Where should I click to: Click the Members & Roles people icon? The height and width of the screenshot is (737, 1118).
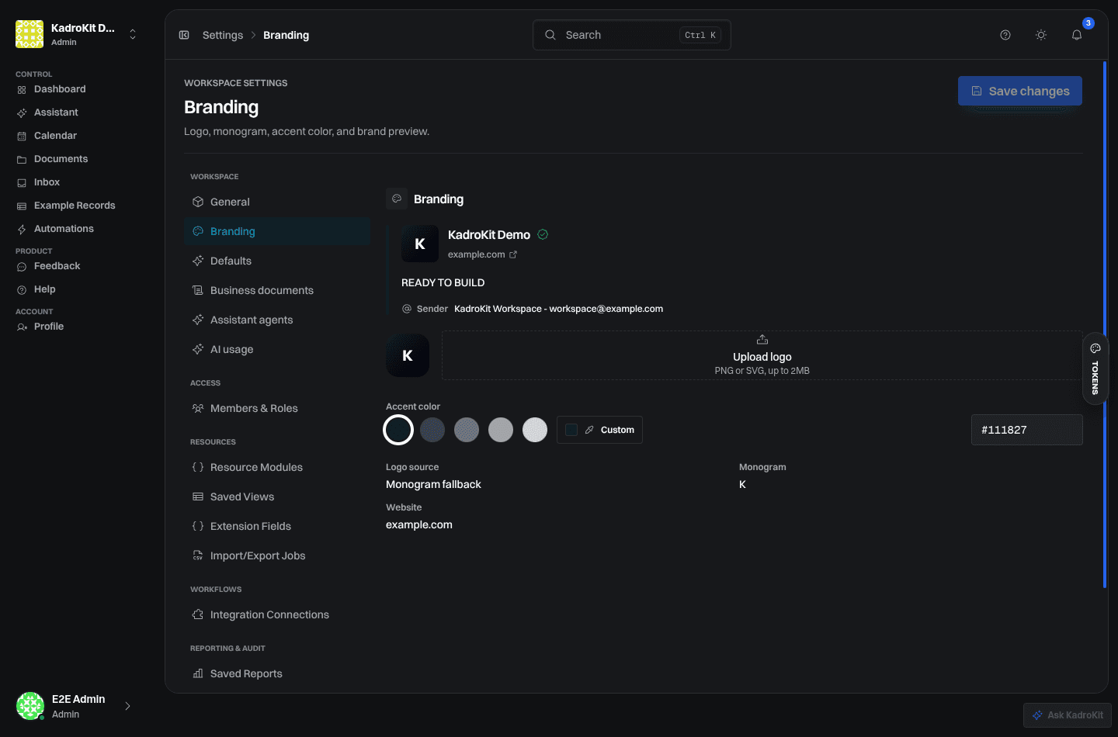[x=198, y=408]
